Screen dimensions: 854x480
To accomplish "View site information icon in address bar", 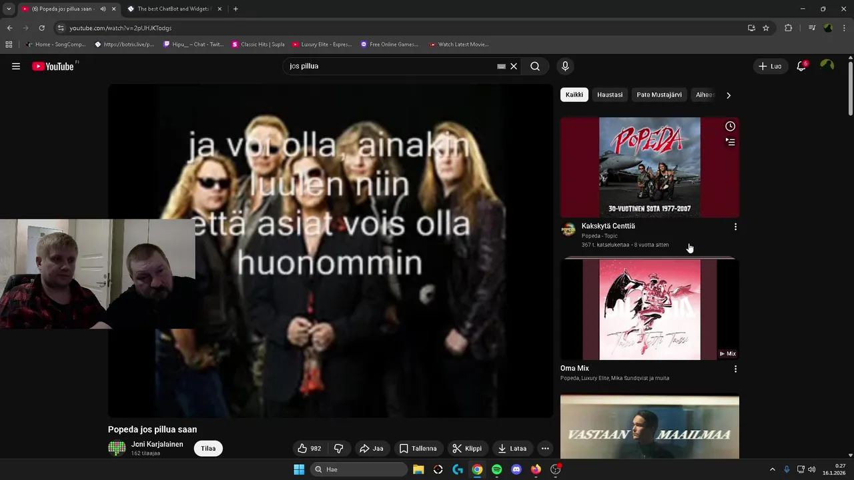I will [x=61, y=28].
